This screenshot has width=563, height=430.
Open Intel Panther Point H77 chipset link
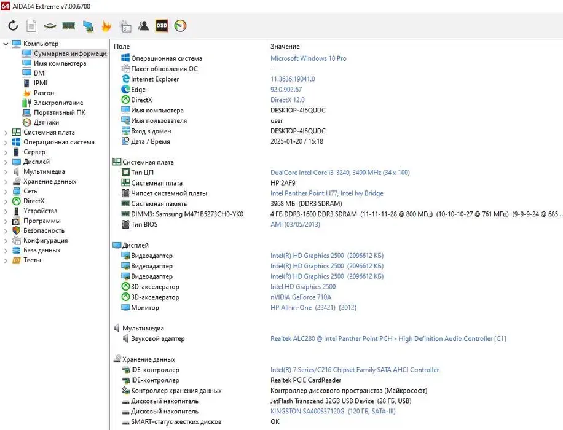tap(327, 193)
